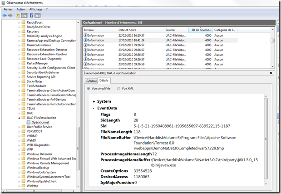The height and width of the screenshot is (194, 281).
Task: Click the Sid value S-1-5-21-1960408961
Action: coord(182,126)
